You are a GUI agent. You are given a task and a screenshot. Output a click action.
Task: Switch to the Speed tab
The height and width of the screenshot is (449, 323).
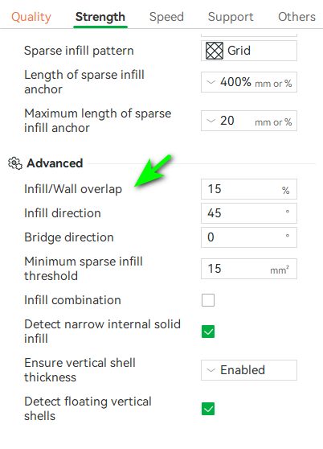tap(166, 17)
